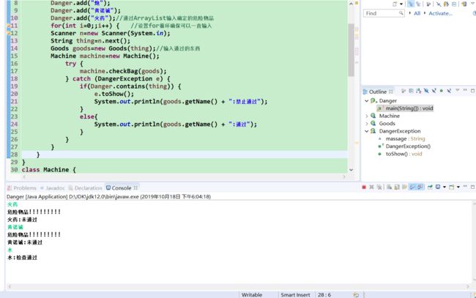Click the editor vertical scrollbar thumb
The width and height of the screenshot is (476, 298).
pyautogui.click(x=352, y=50)
